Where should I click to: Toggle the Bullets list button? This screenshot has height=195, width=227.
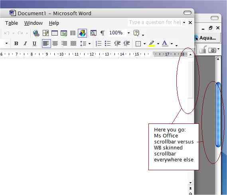coord(108,43)
